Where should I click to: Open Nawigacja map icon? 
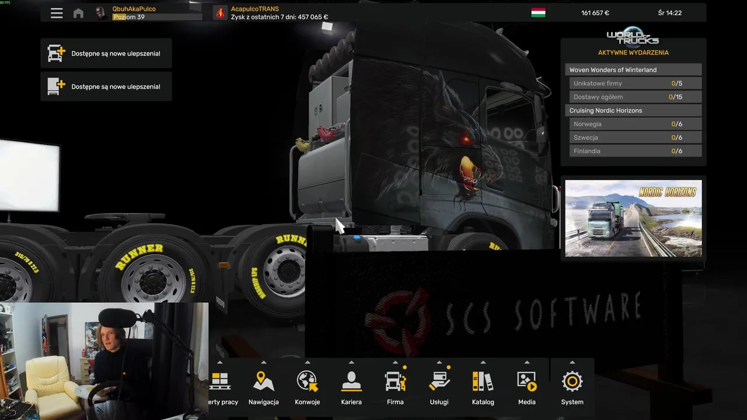tap(264, 381)
